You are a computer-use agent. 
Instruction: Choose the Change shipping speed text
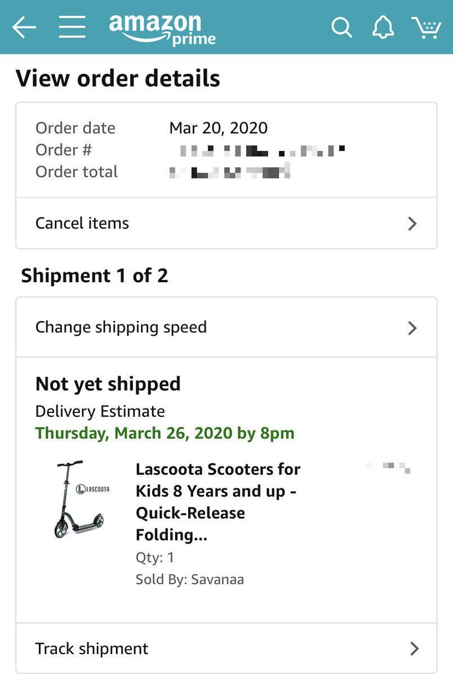[121, 327]
